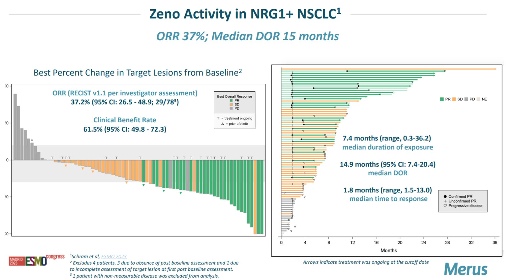Click the prior afatinib triangle legend symbol
Screen dimensions: 509x280
[x=222, y=124]
